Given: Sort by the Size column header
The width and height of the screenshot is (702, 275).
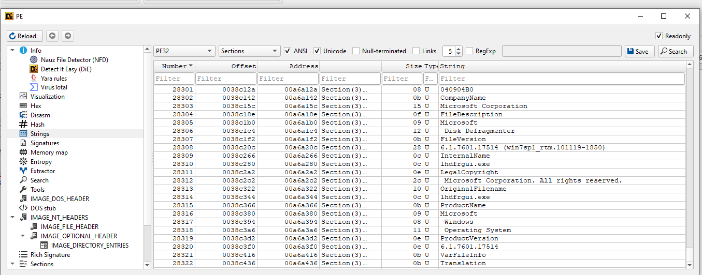Looking at the screenshot, I should tap(402, 66).
